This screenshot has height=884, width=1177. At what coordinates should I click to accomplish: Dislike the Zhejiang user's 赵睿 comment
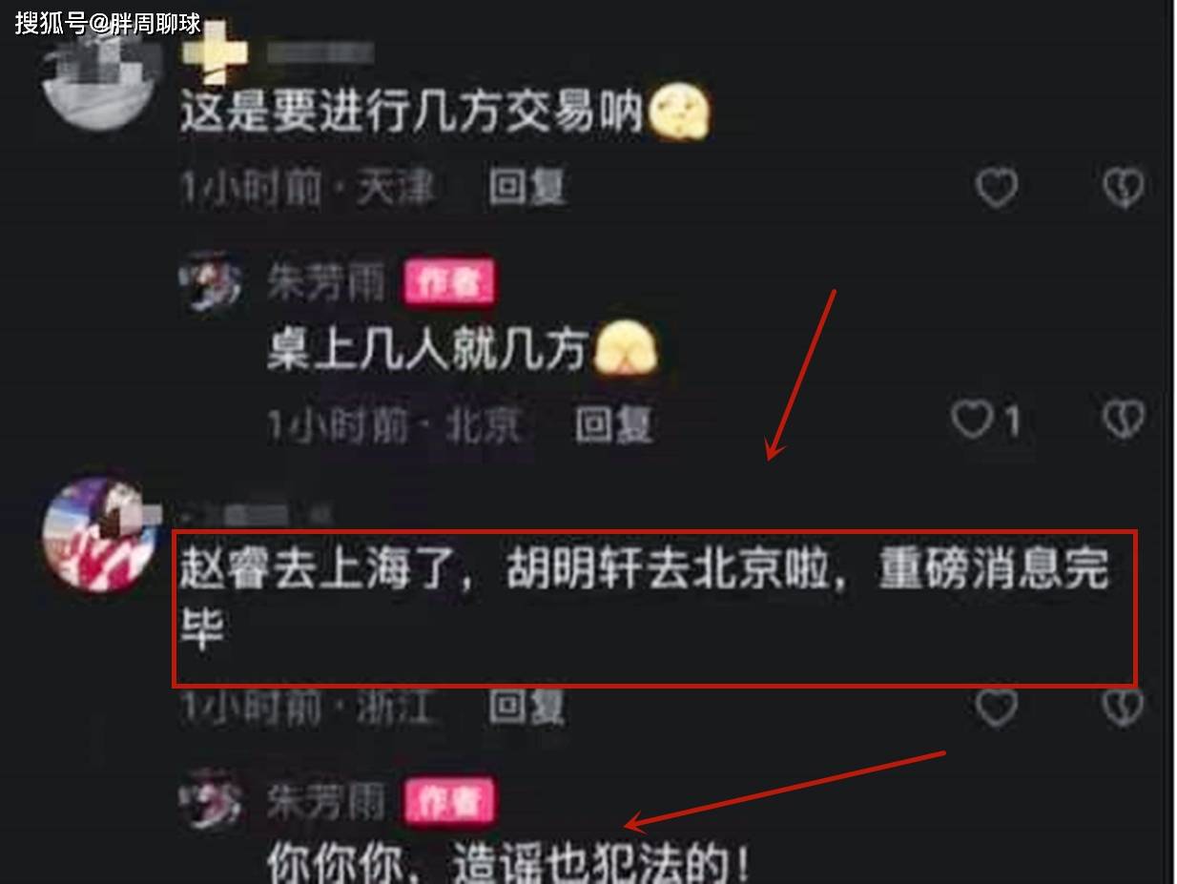point(1124,707)
